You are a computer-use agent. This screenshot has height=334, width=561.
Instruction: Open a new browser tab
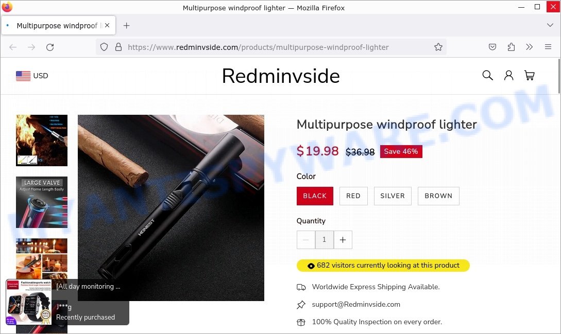pos(126,26)
